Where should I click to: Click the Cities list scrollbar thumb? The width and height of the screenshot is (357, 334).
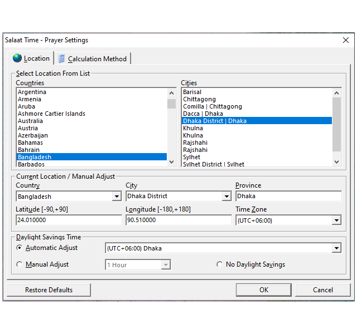336,125
